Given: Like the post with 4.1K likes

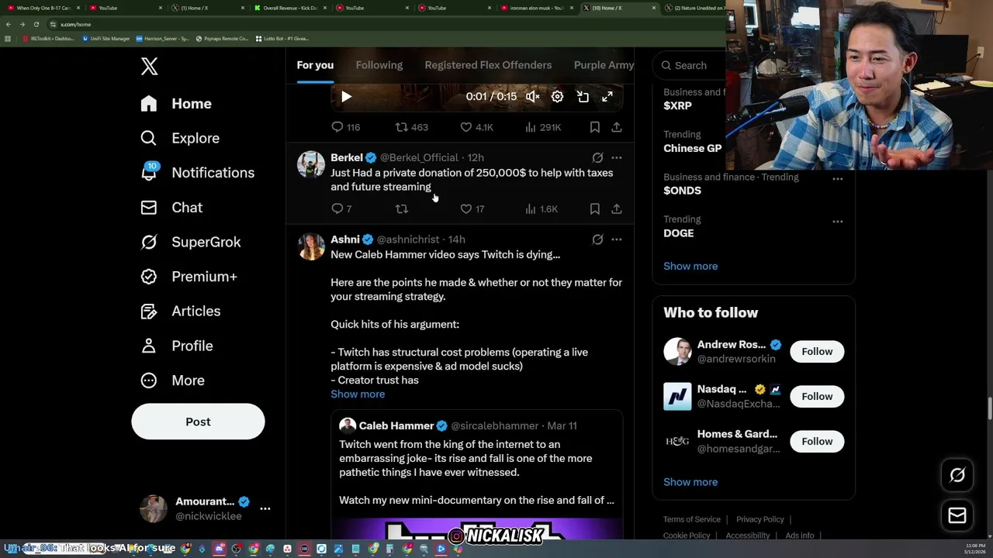Looking at the screenshot, I should coord(476,127).
